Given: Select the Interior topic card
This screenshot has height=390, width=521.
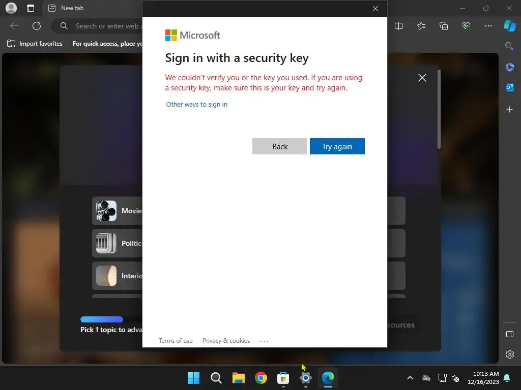Looking at the screenshot, I should (x=118, y=276).
